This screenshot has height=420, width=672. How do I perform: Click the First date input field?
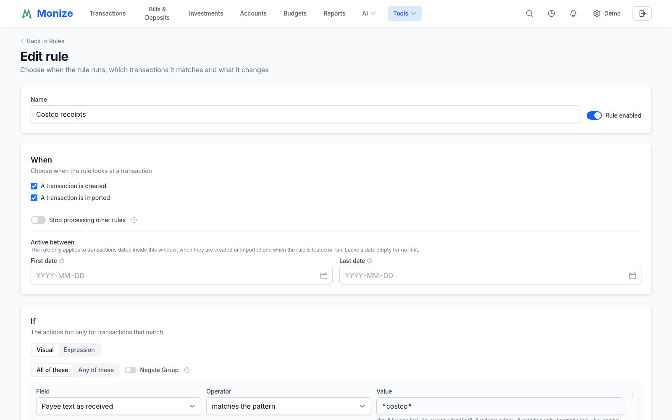(181, 276)
